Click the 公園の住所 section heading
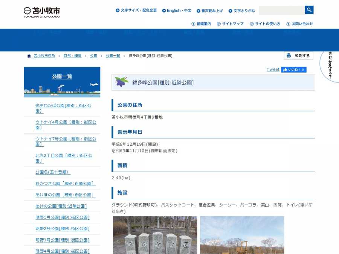Screen dimensions: 339x254 pos(130,105)
